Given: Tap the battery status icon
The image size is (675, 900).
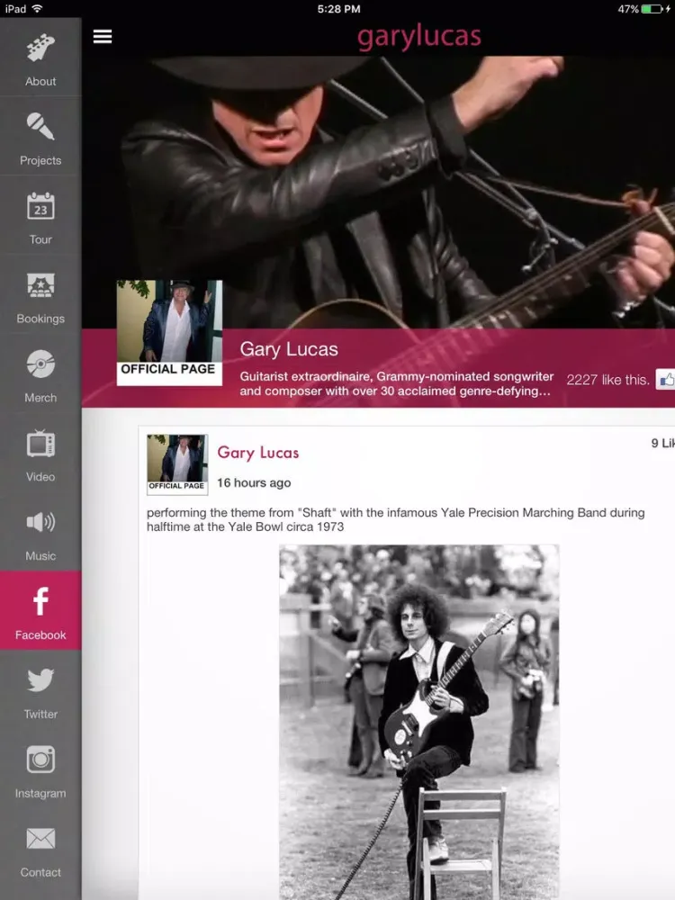Looking at the screenshot, I should pyautogui.click(x=652, y=9).
